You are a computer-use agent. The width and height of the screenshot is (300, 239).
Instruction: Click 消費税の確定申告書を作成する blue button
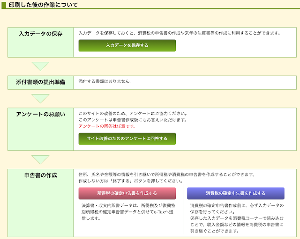click(x=236, y=193)
